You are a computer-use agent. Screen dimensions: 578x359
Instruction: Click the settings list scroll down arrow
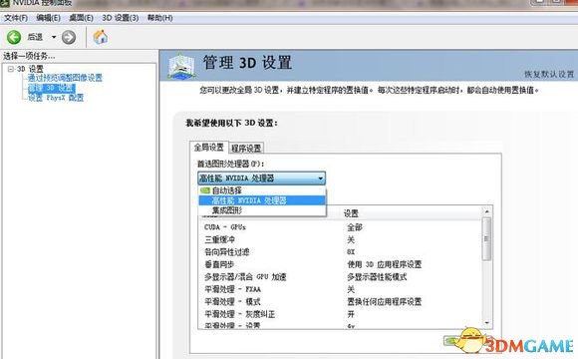coord(487,323)
